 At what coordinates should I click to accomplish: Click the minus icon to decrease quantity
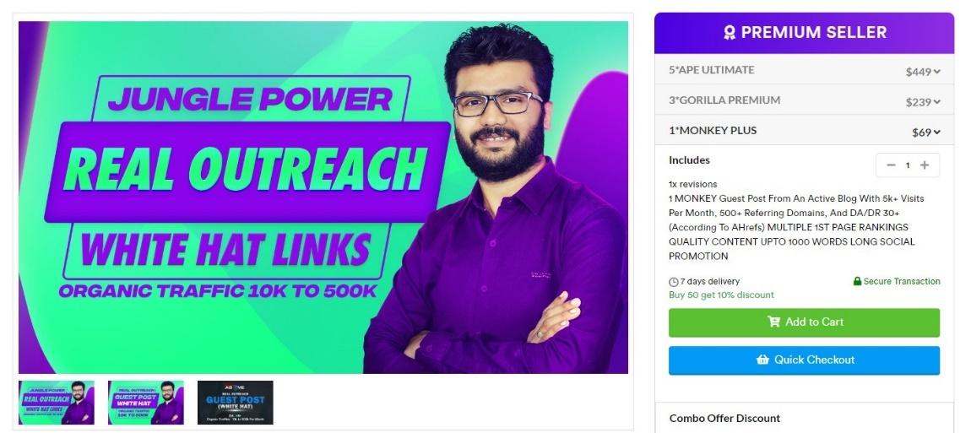pos(891,165)
